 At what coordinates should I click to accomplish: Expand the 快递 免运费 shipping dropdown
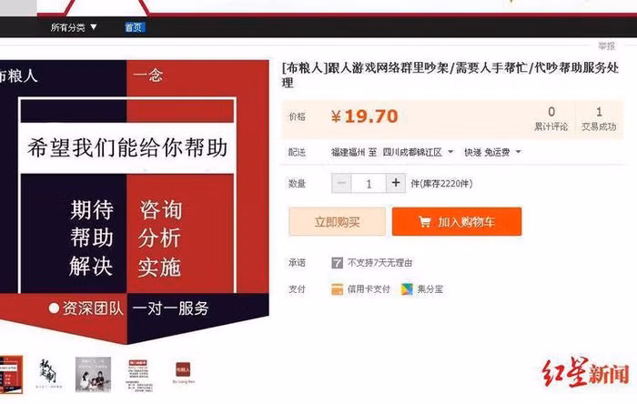492,152
